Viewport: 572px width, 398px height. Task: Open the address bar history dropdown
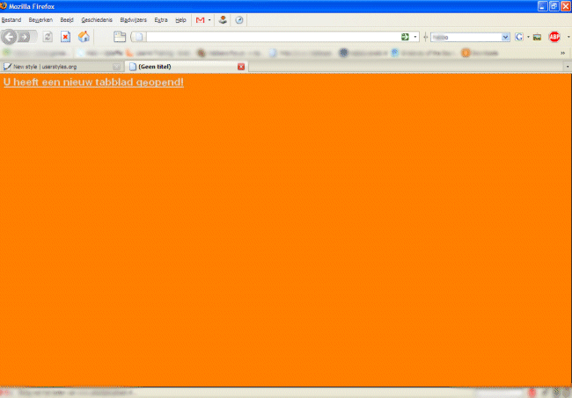[x=415, y=37]
